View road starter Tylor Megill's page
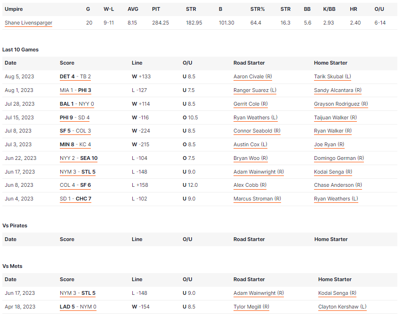This screenshot has height=317, width=403. [x=251, y=307]
